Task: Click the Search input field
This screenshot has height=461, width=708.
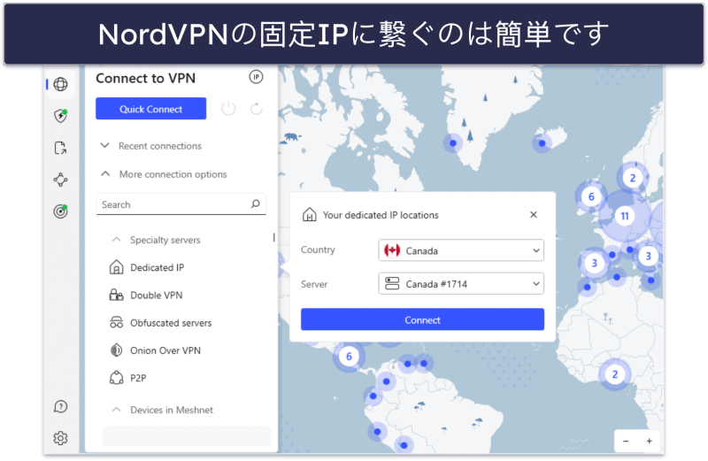Action: pos(181,204)
